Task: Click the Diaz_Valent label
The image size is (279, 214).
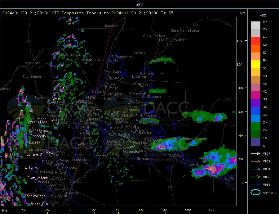Action: coord(38,178)
